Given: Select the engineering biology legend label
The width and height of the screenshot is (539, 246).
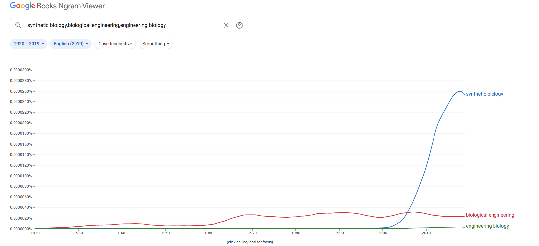Looking at the screenshot, I should pos(487,226).
